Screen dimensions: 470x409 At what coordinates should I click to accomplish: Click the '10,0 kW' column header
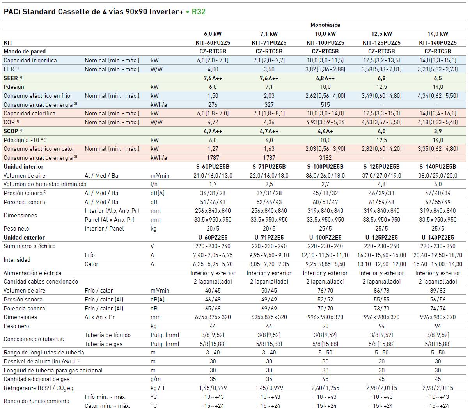(x=325, y=34)
